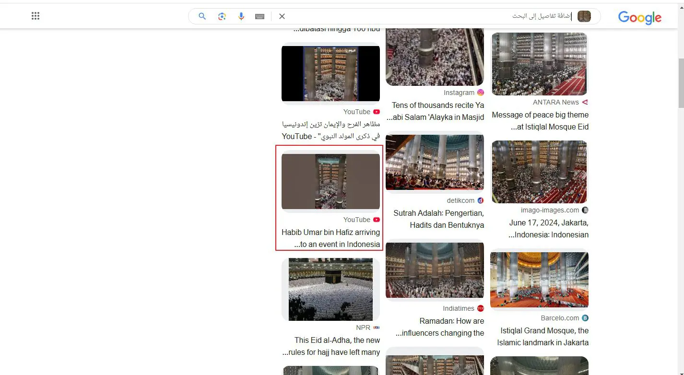Clear the search box with X

pos(282,16)
